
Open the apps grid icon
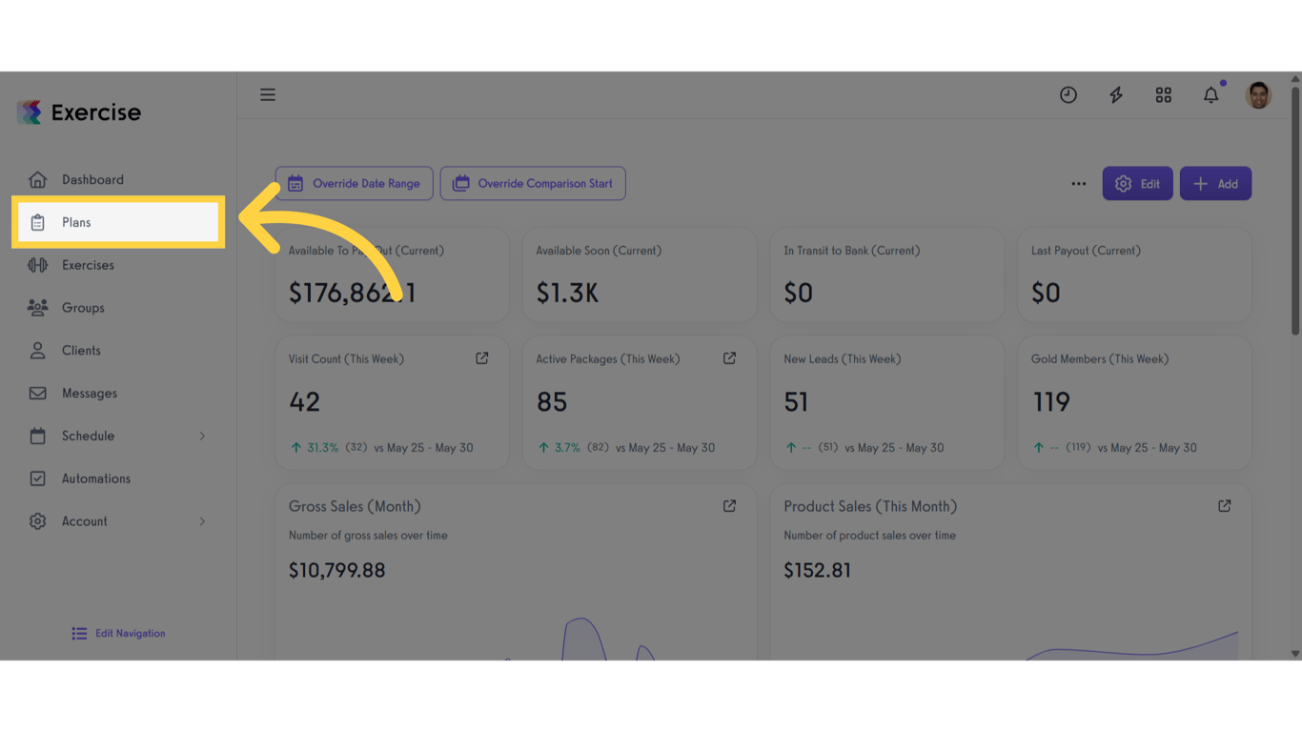[x=1164, y=95]
